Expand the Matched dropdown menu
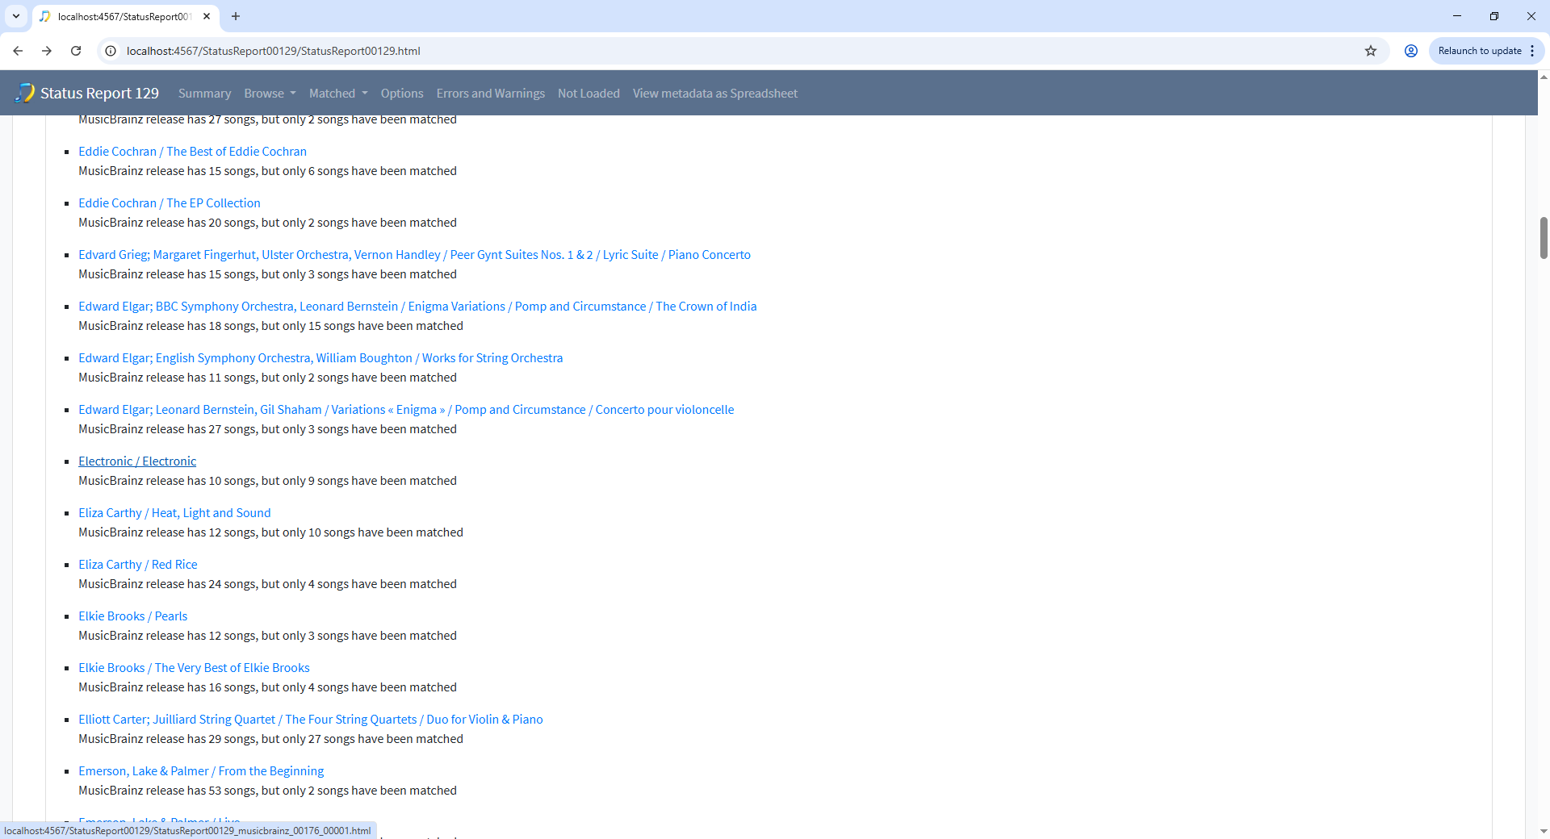The image size is (1550, 839). (338, 94)
